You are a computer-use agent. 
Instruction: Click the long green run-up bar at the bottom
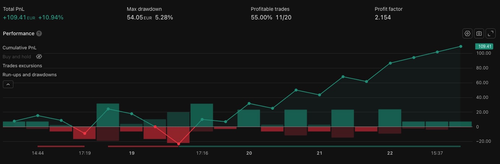click(320, 146)
